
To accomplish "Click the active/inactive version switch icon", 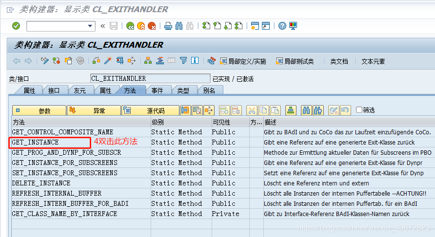I will [x=57, y=61].
